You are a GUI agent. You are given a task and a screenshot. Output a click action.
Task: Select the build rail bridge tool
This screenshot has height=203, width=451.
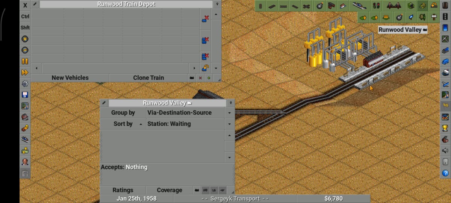point(394,6)
